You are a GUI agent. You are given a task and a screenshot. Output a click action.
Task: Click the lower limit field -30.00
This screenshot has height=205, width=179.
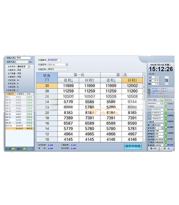pyautogui.click(x=155, y=80)
